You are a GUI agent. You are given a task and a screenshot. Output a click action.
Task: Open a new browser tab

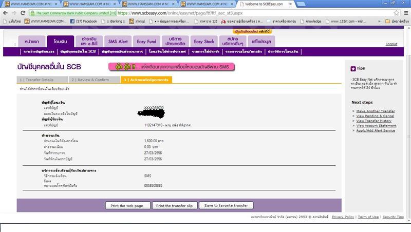[301, 4]
